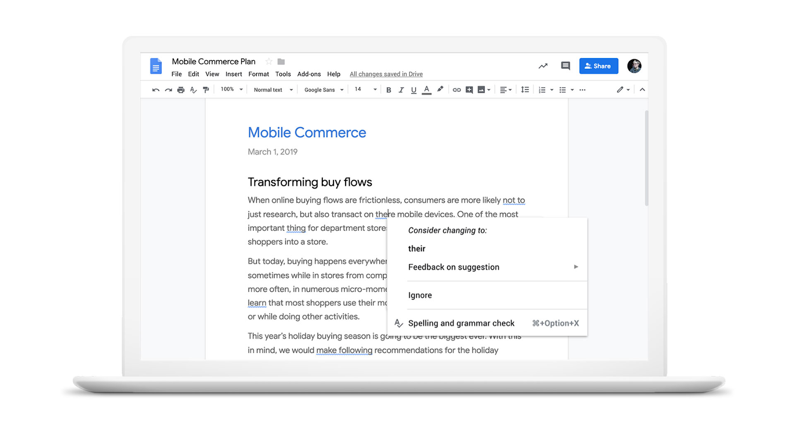Click the Undo arrow icon
This screenshot has width=795, height=447.
(156, 90)
